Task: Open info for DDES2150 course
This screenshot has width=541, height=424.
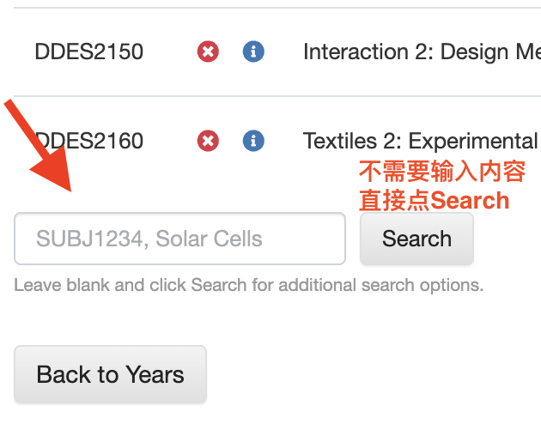Action: click(253, 51)
